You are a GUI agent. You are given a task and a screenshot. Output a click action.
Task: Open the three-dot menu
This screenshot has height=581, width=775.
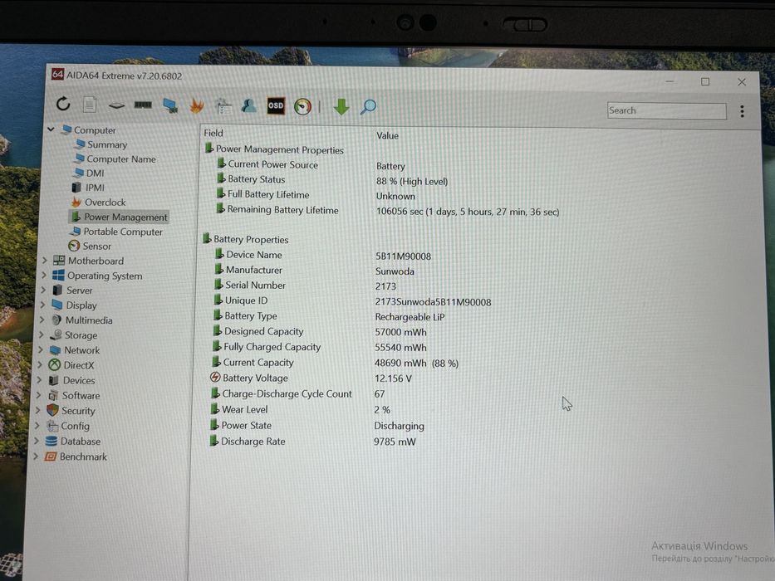742,111
